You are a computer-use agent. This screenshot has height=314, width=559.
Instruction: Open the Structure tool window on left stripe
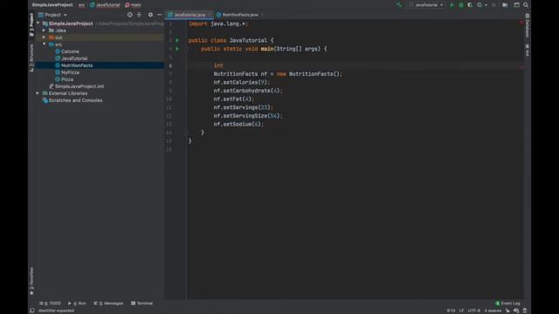click(31, 58)
